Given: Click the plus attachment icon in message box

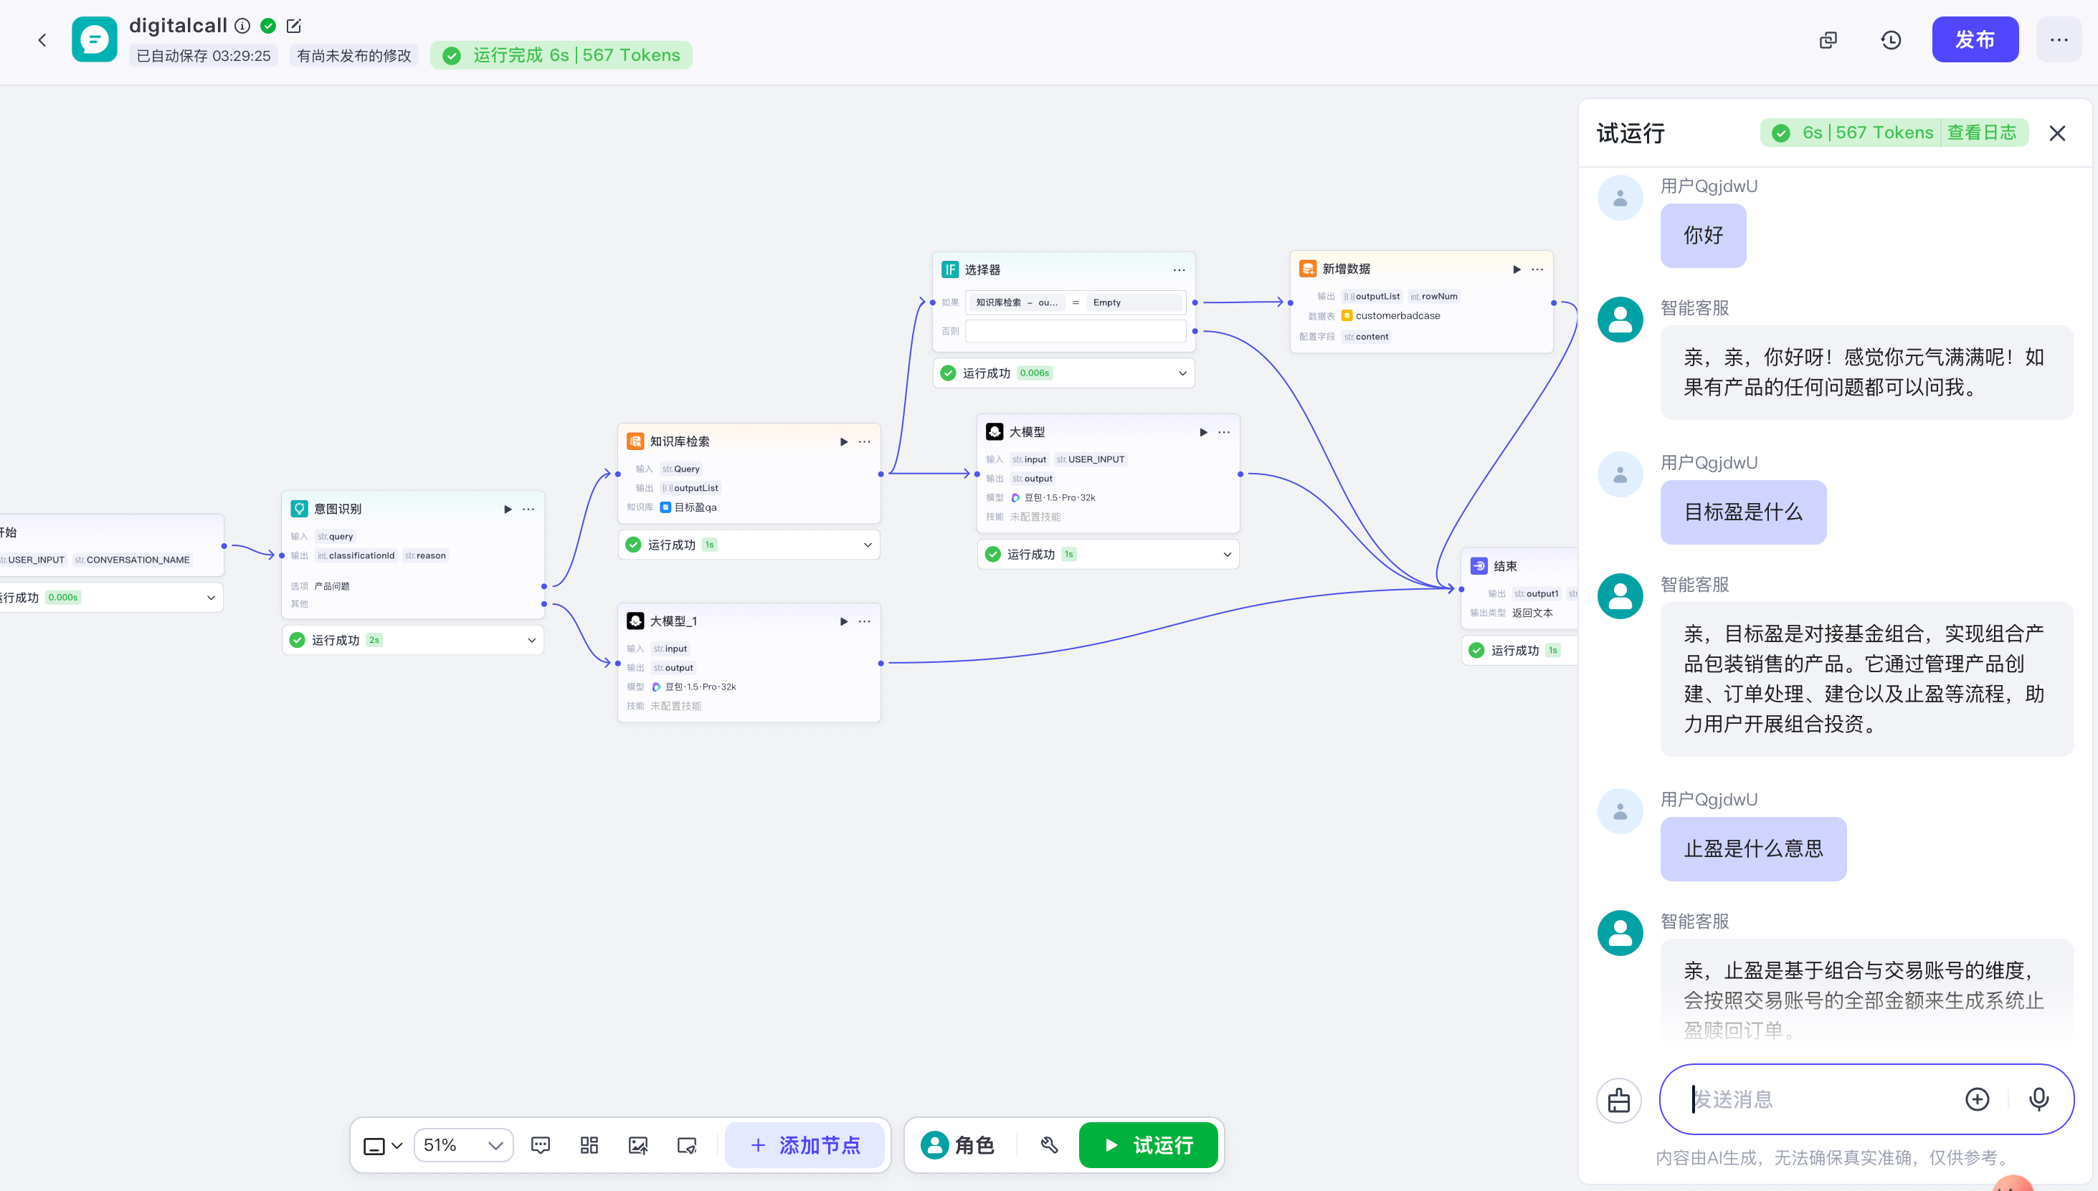Looking at the screenshot, I should coord(1977,1099).
